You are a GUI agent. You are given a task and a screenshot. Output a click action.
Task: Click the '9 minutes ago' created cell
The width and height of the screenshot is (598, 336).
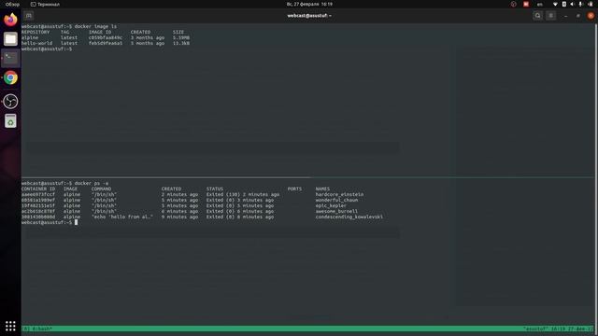pyautogui.click(x=179, y=217)
